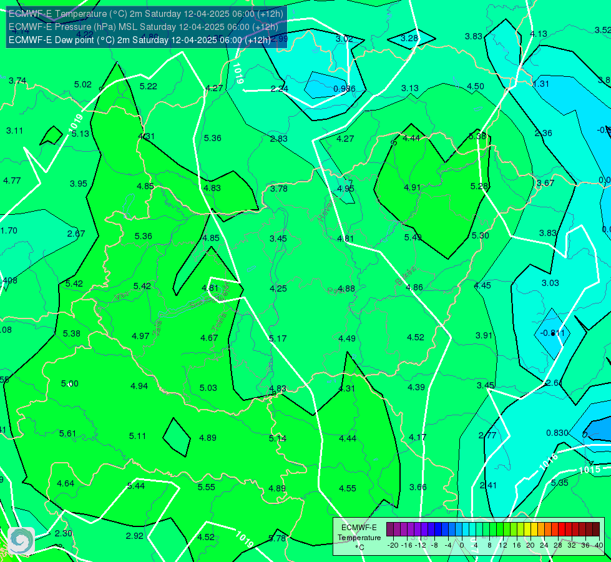Click the dew point value 4.86 near Békés
611x562 pixels.
tap(414, 287)
